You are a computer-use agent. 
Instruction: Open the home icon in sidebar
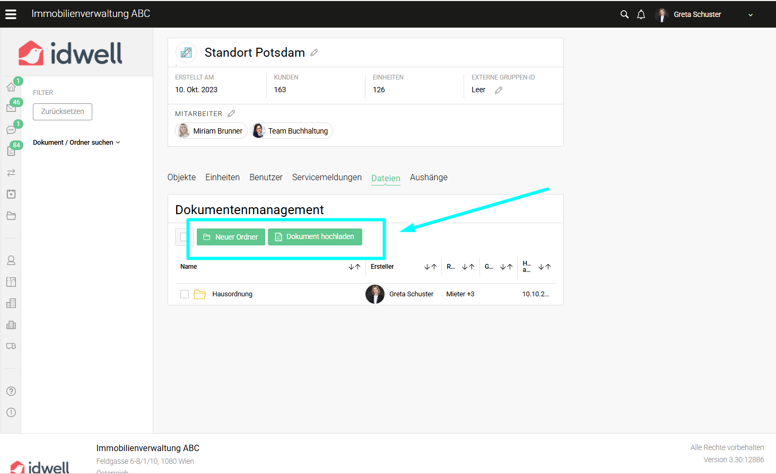point(11,87)
